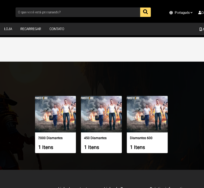204x188 pixels.
Task: Click '1 Itens' under Diamantes 600
Action: (138, 147)
